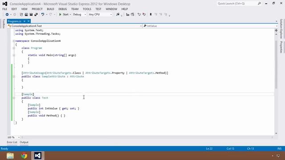Uncomment the selected lines
The height and width of the screenshot is (160, 285).
coord(144,14)
